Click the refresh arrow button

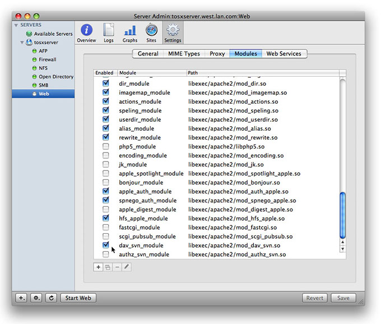[52, 298]
